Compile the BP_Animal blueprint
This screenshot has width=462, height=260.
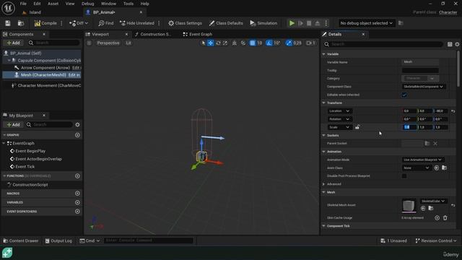(x=45, y=23)
